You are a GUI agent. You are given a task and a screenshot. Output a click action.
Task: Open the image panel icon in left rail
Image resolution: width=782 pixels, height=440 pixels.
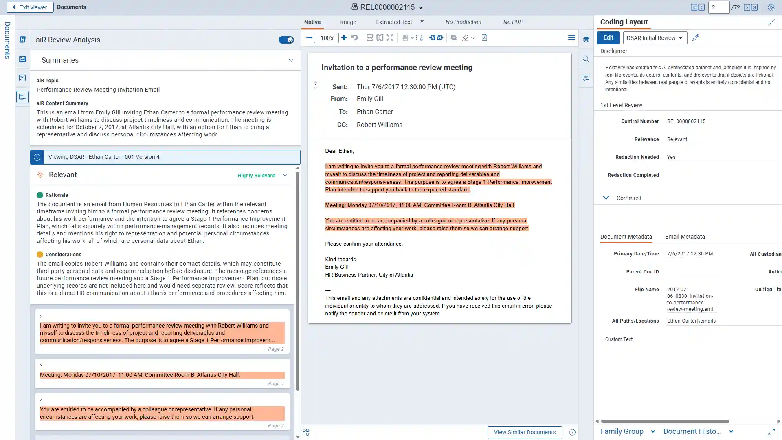22,59
